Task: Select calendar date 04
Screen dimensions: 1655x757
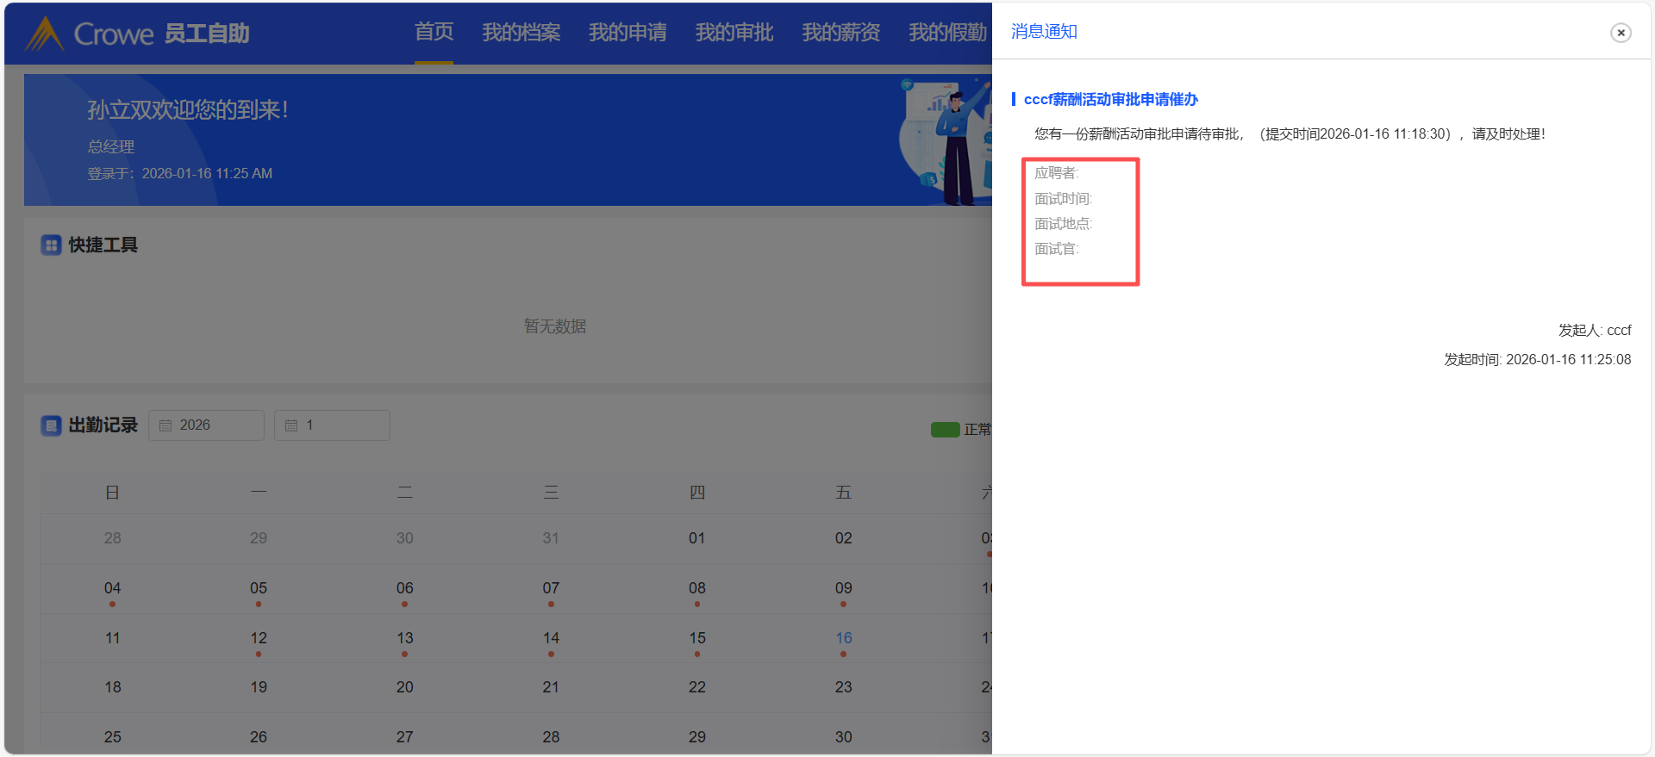Action: (x=112, y=588)
